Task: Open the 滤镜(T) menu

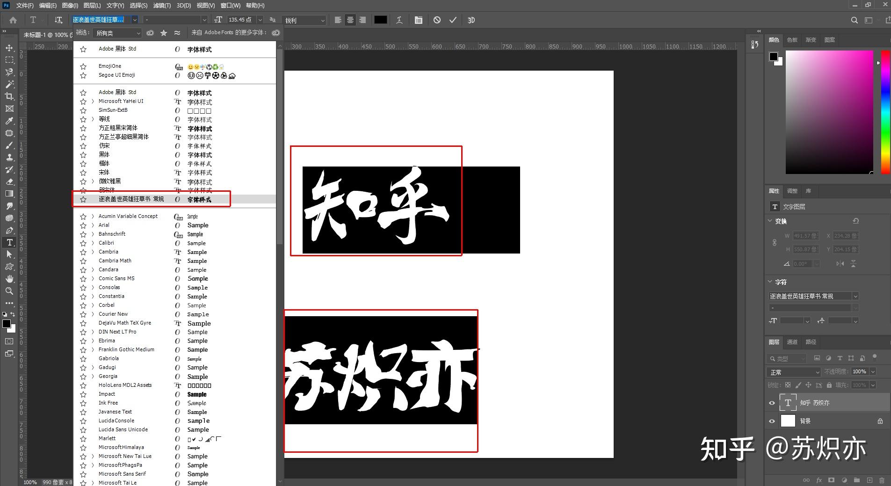Action: (x=162, y=5)
